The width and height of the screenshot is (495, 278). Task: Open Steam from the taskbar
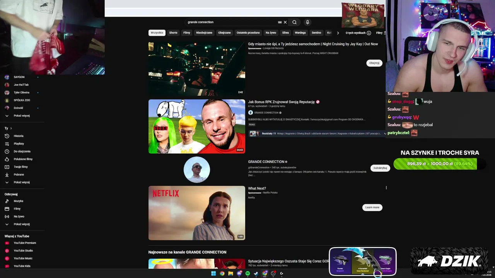(256, 273)
